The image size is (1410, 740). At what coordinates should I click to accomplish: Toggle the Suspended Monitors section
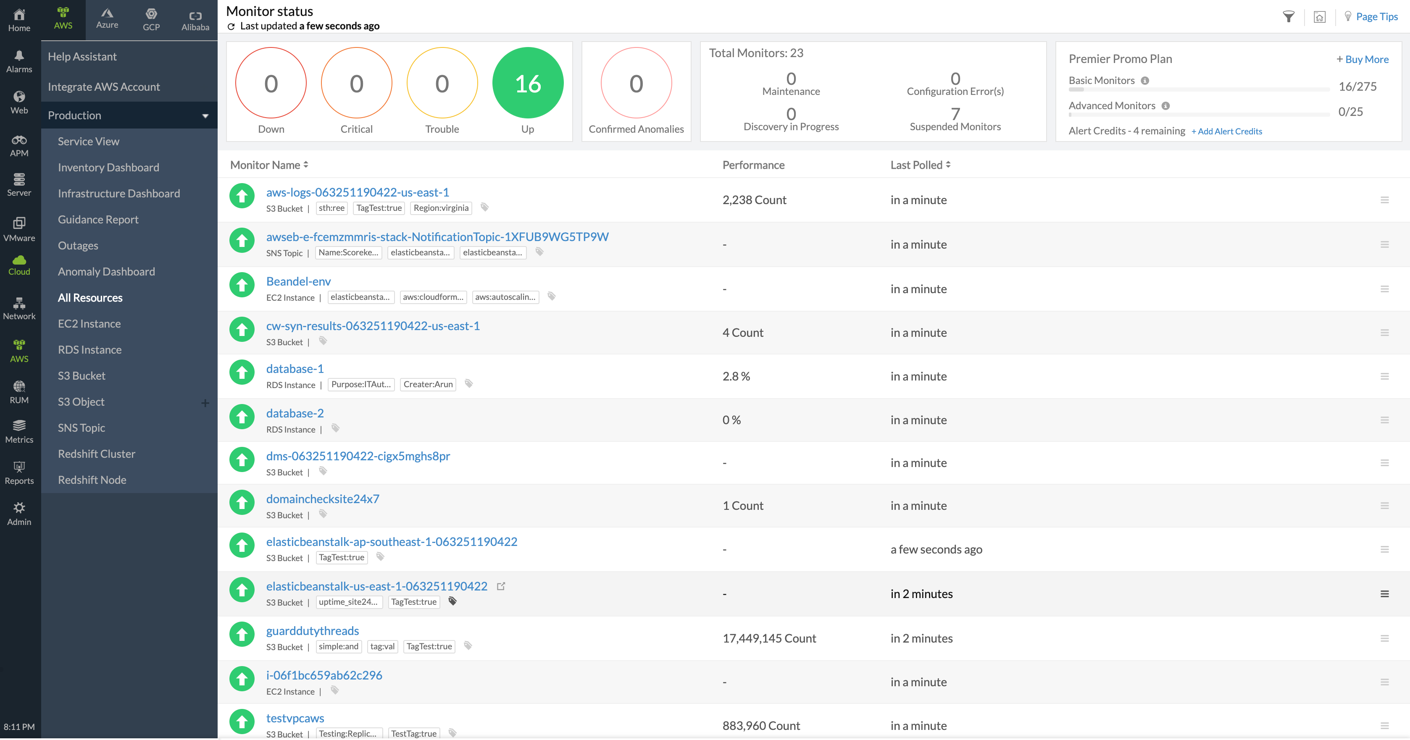(x=955, y=119)
